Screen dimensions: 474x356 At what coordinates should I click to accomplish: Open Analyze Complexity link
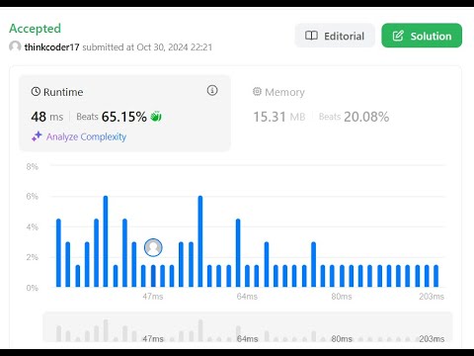tap(86, 136)
